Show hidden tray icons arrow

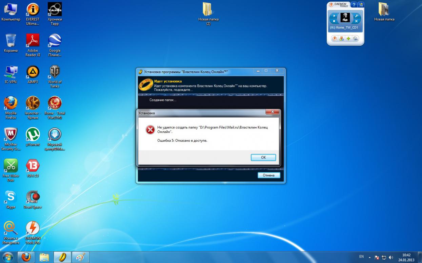point(370,257)
